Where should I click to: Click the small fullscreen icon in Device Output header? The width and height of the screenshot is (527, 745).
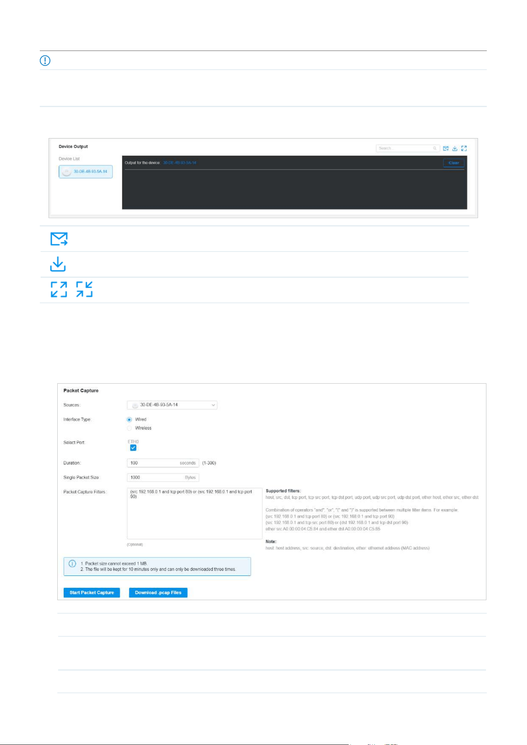464,148
